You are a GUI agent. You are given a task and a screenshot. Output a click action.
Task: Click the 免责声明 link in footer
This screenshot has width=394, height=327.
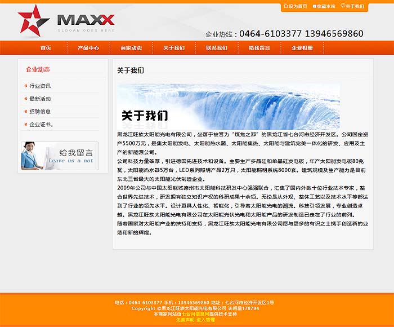coord(185,320)
